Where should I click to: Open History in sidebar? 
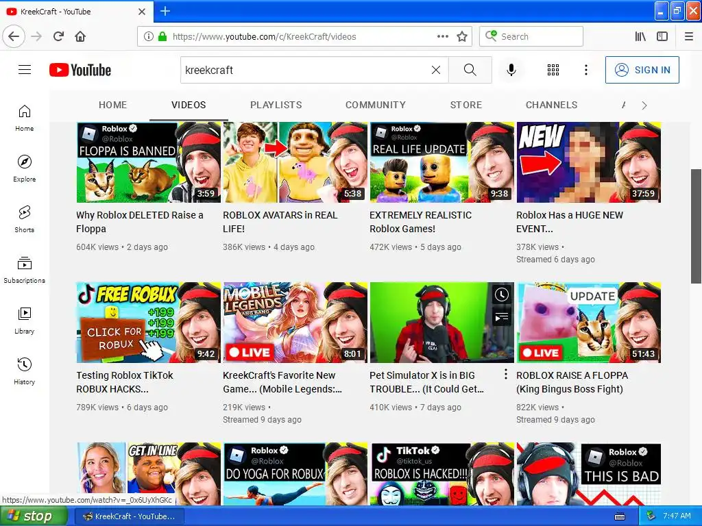[25, 371]
